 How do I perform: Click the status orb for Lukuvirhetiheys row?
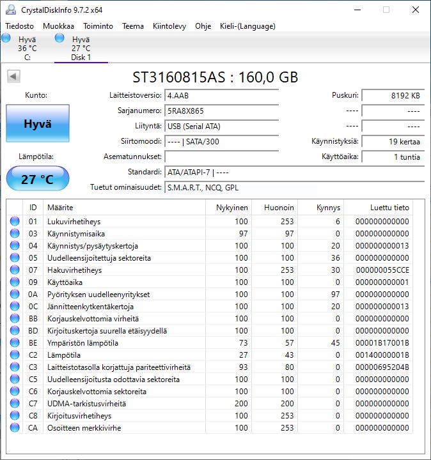point(15,222)
